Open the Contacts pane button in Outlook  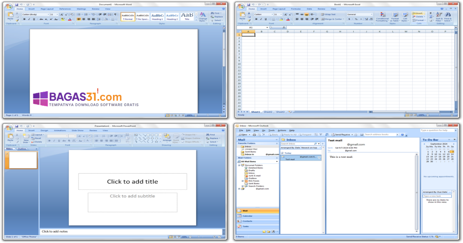click(x=258, y=221)
